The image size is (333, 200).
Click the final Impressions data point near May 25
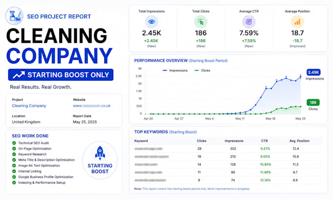[x=301, y=77]
